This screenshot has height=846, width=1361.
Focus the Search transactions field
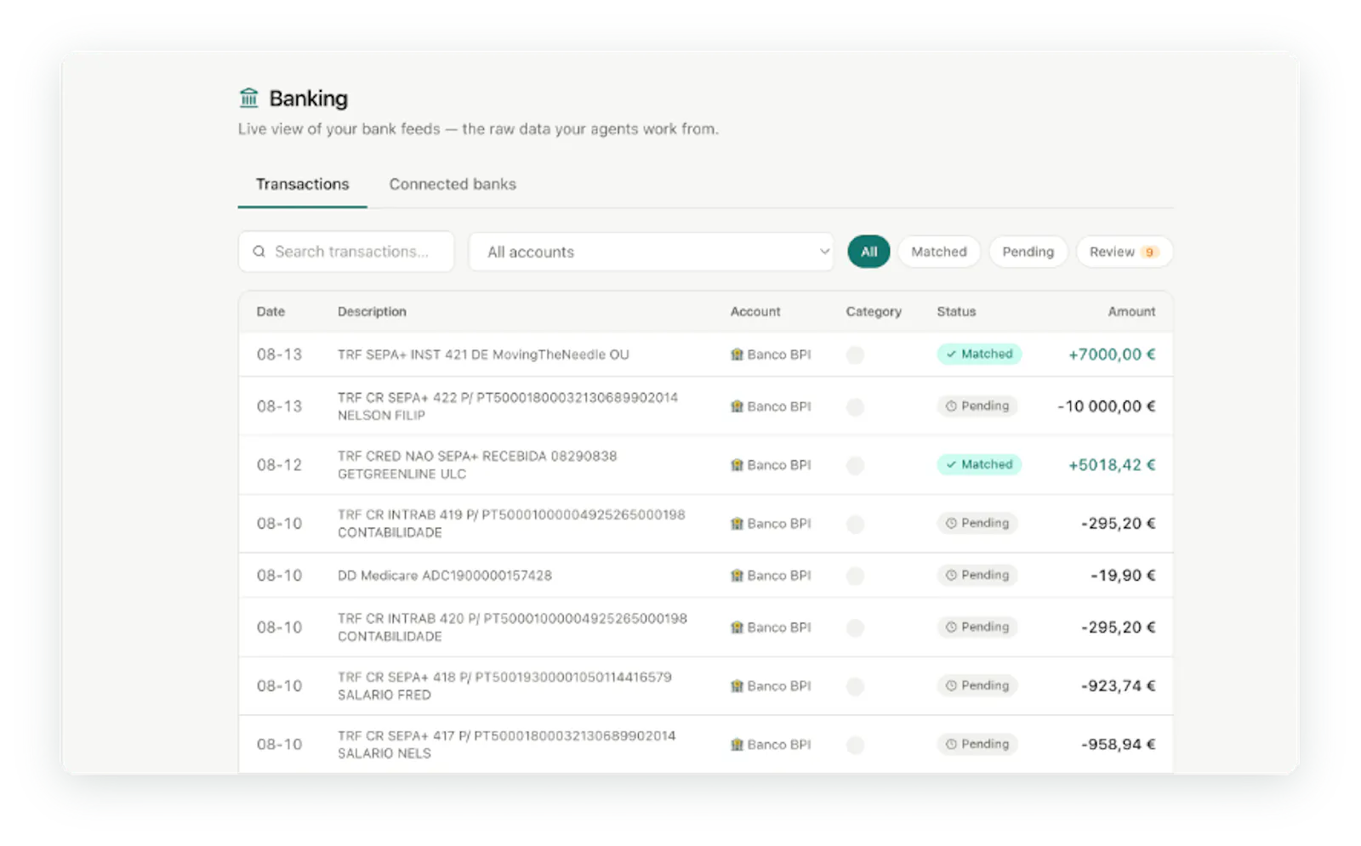tap(346, 252)
